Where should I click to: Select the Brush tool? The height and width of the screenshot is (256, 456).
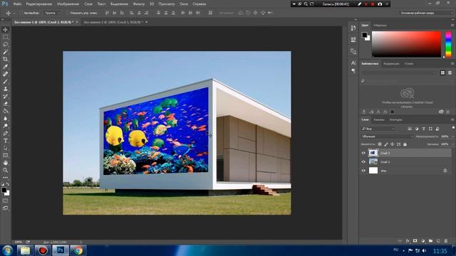point(5,82)
